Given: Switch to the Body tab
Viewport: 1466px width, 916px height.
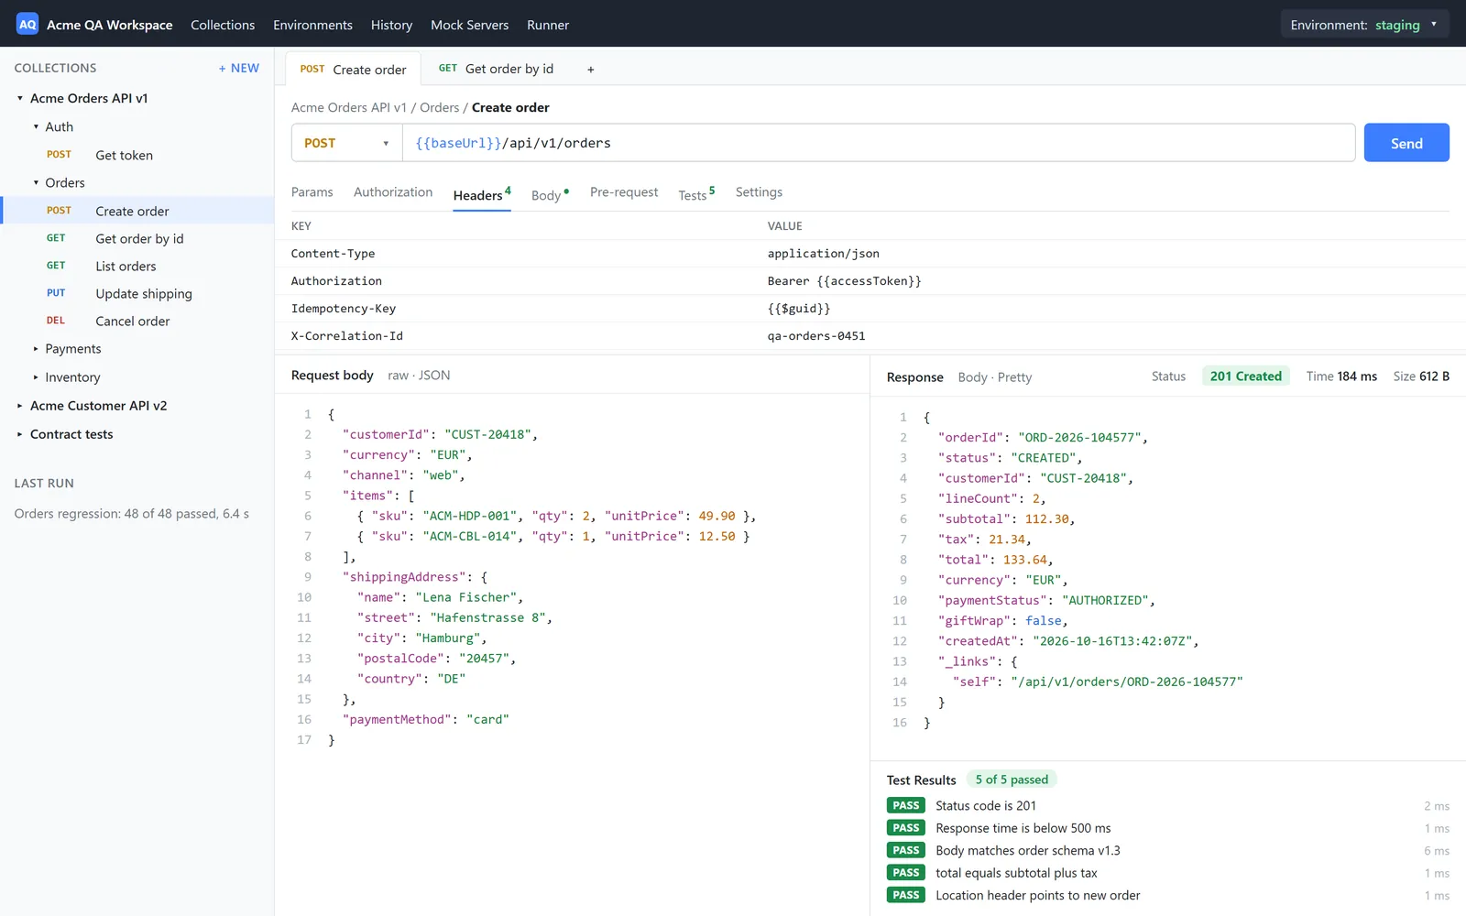Looking at the screenshot, I should pos(550,194).
